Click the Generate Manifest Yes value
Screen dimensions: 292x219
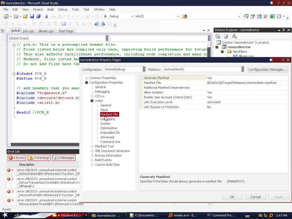click(x=210, y=78)
